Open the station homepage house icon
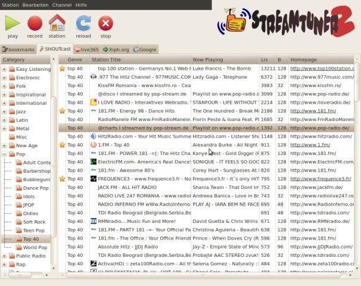Viewport: 361px width, 286px height. pyautogui.click(x=57, y=24)
